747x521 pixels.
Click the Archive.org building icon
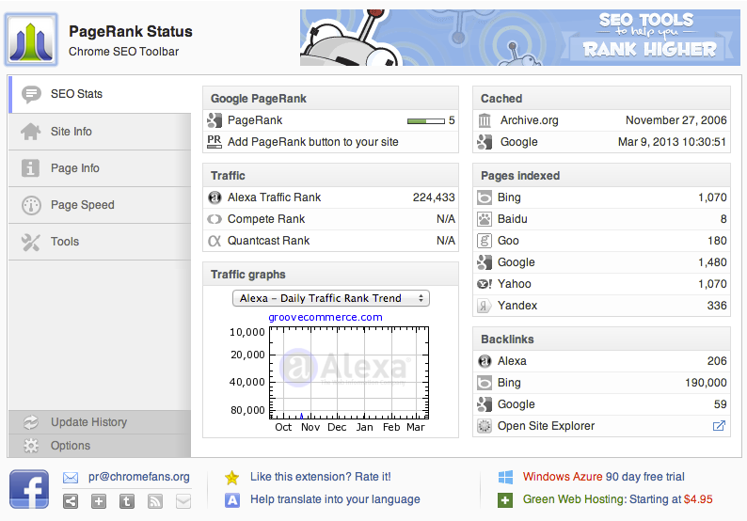pyautogui.click(x=485, y=120)
